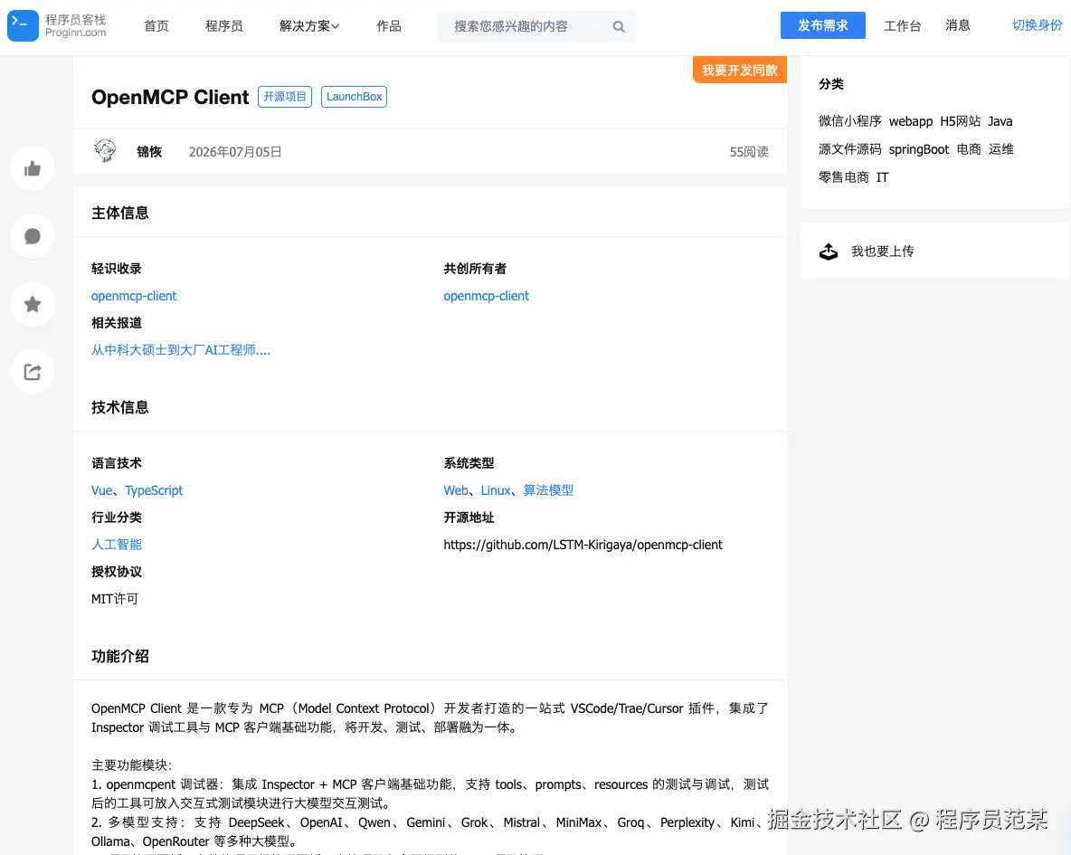Click the MIT许可 license text

point(115,599)
